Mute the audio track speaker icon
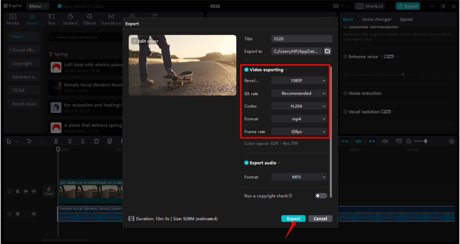The image size is (460, 244). click(x=34, y=214)
